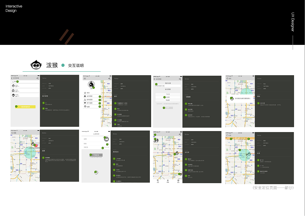Open 账号管理 in the side menu
Viewport: 305px width, 216px height.
(92, 100)
